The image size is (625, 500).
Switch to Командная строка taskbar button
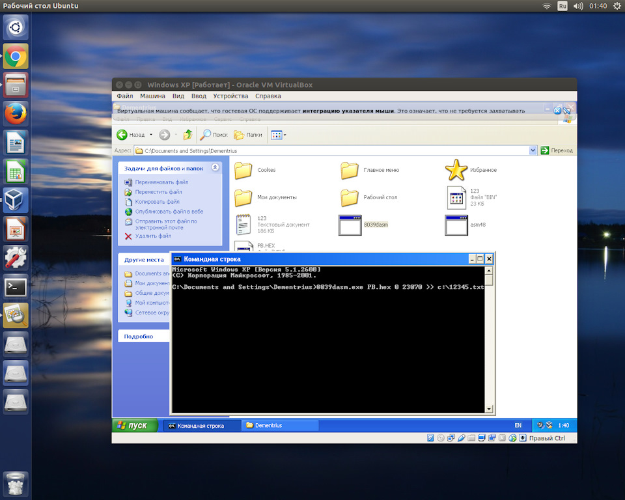point(201,426)
